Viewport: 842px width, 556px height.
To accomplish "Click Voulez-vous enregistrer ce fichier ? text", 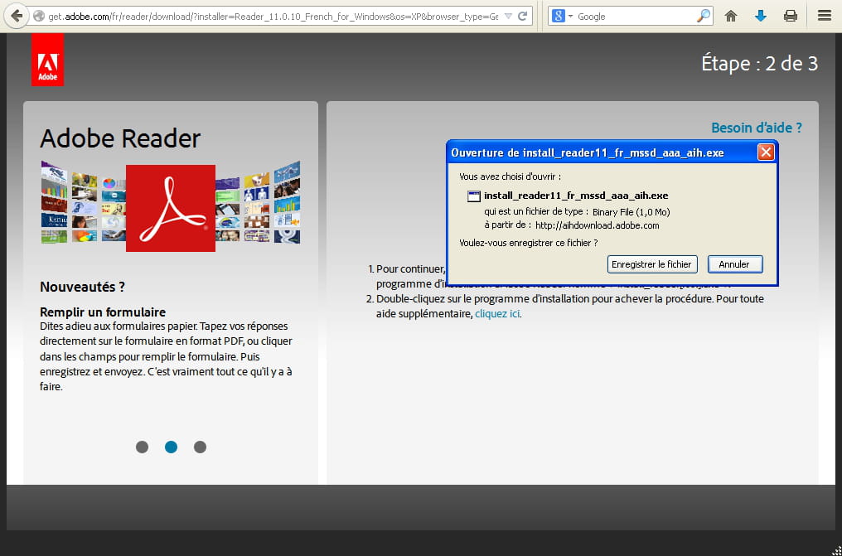I will click(529, 243).
